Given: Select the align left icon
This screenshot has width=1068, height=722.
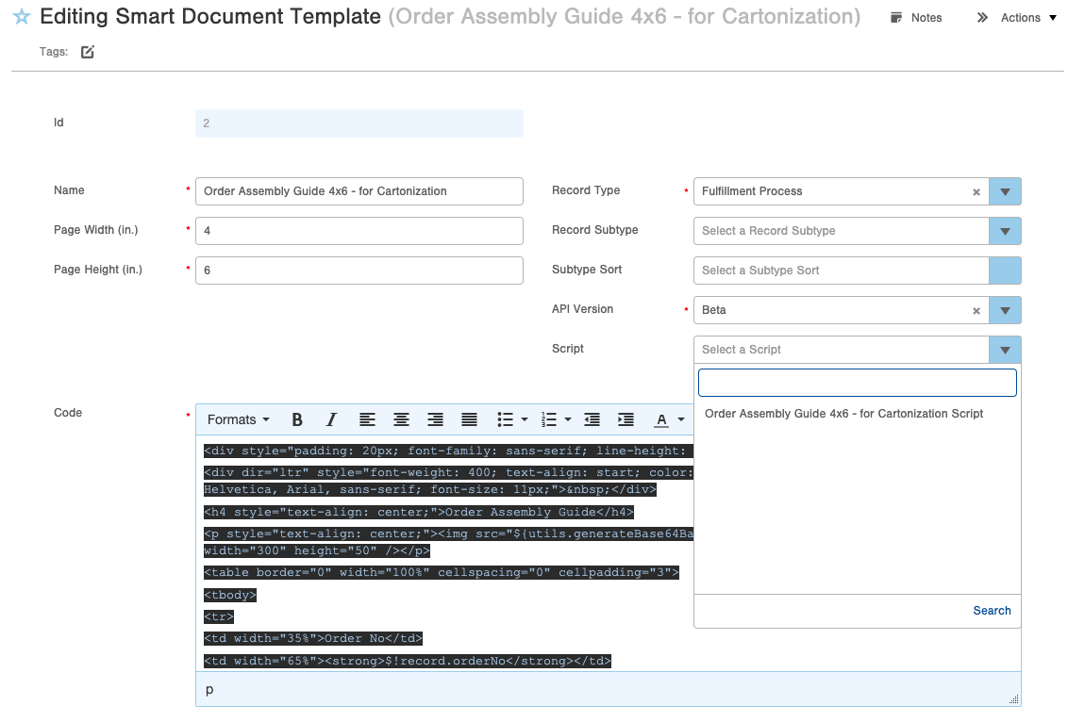Looking at the screenshot, I should pos(367,419).
